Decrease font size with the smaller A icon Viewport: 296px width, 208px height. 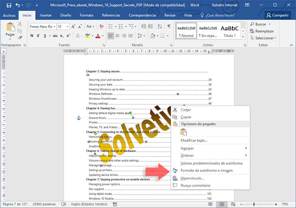point(80,27)
